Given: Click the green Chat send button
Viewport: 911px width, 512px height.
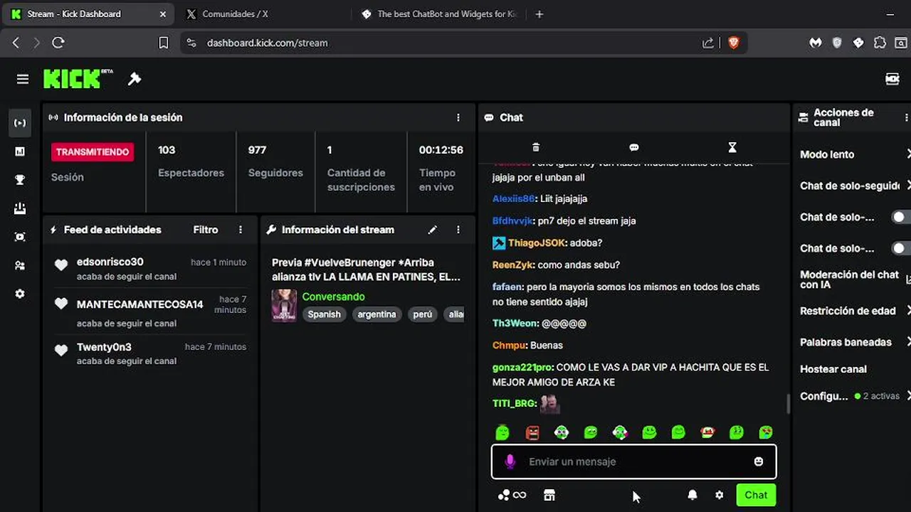Looking at the screenshot, I should pos(756,495).
